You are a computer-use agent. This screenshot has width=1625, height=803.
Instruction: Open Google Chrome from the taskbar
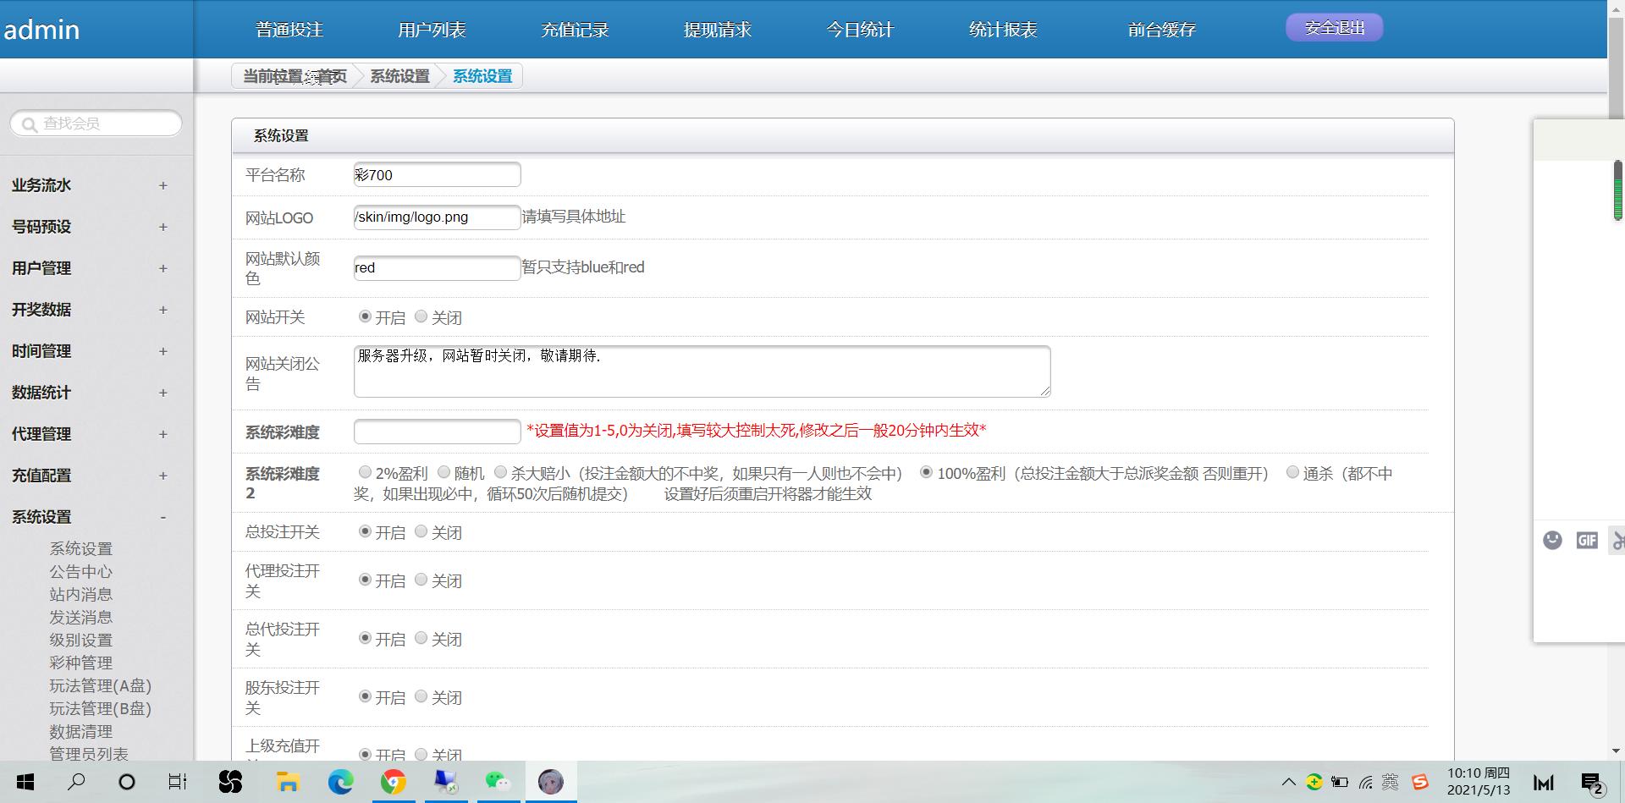tap(393, 782)
